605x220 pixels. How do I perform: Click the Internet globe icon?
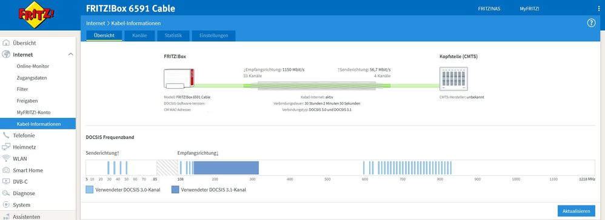tap(6, 54)
